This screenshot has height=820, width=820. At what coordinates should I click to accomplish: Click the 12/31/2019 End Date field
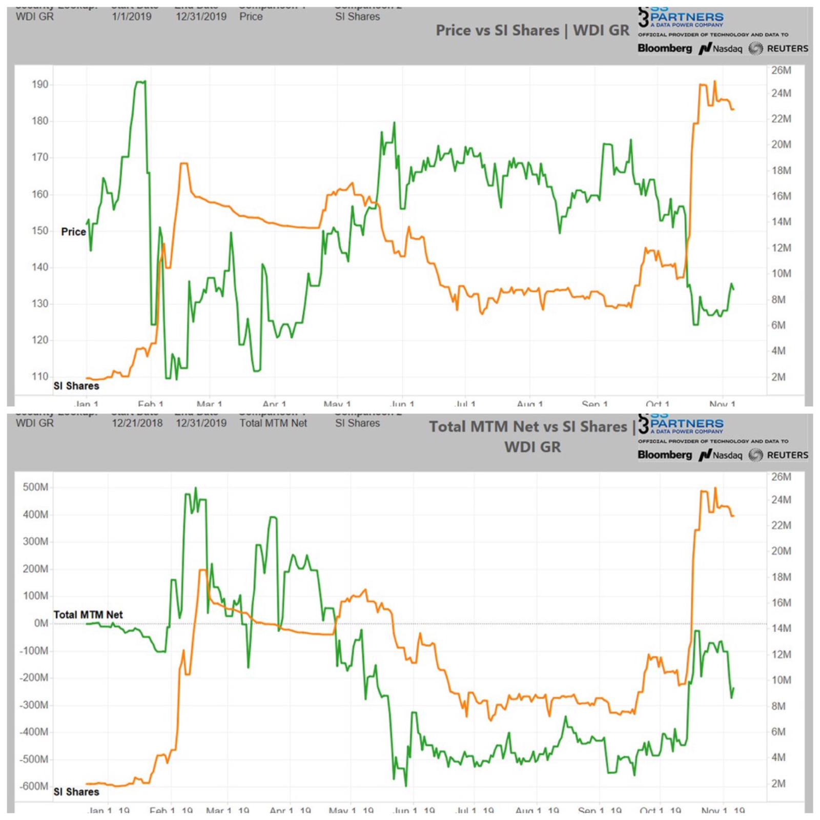(x=202, y=16)
